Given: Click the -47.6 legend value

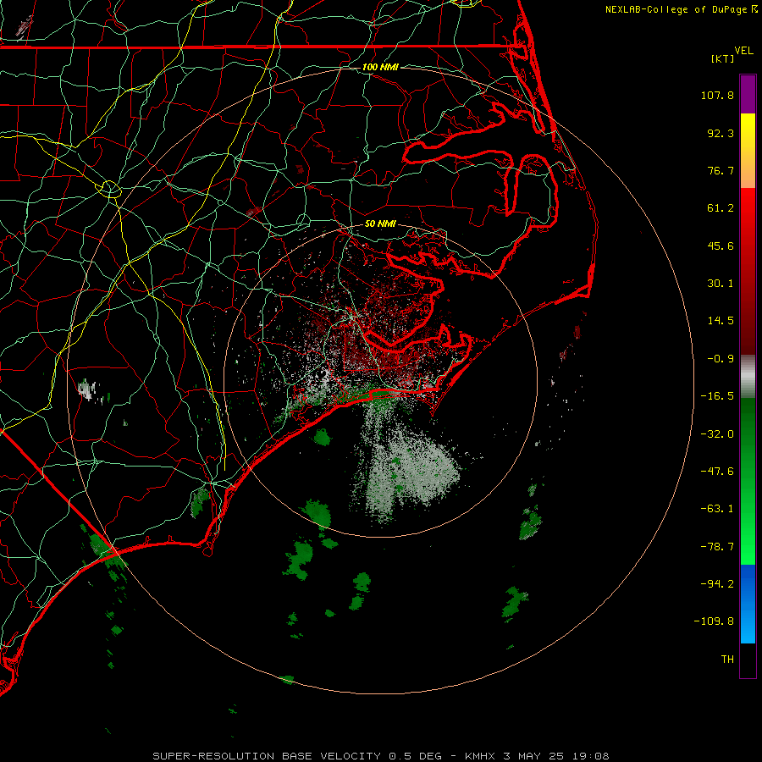Looking at the screenshot, I should click(717, 472).
